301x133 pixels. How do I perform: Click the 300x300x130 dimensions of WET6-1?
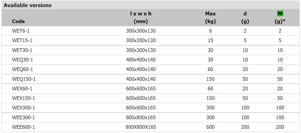point(141,31)
